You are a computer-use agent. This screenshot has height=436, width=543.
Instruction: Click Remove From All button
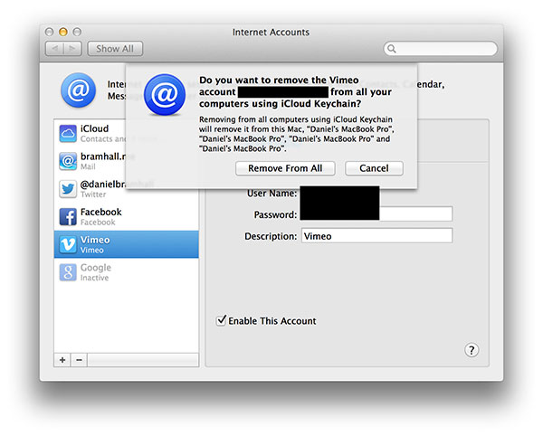tap(285, 168)
